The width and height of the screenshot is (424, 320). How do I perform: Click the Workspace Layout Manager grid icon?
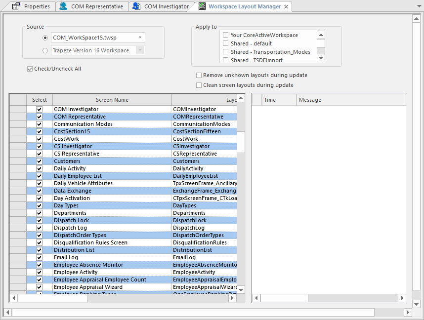coord(201,6)
